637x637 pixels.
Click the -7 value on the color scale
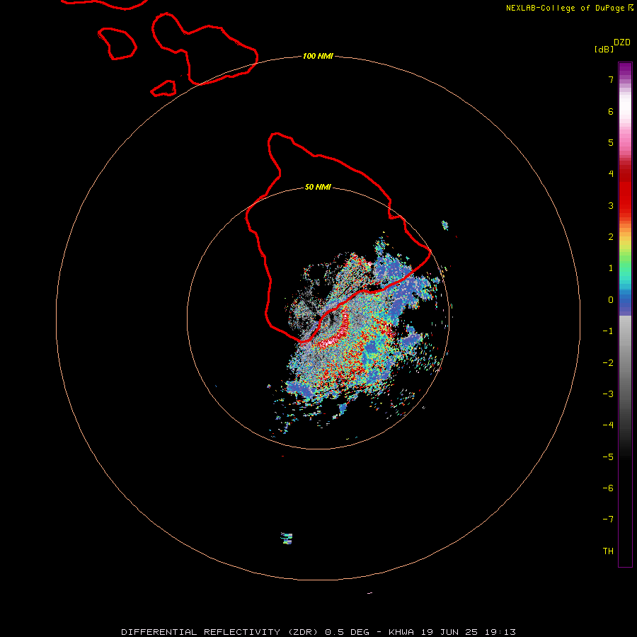(608, 520)
